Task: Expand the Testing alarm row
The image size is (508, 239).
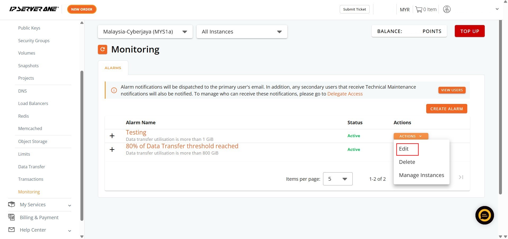Action: click(112, 136)
